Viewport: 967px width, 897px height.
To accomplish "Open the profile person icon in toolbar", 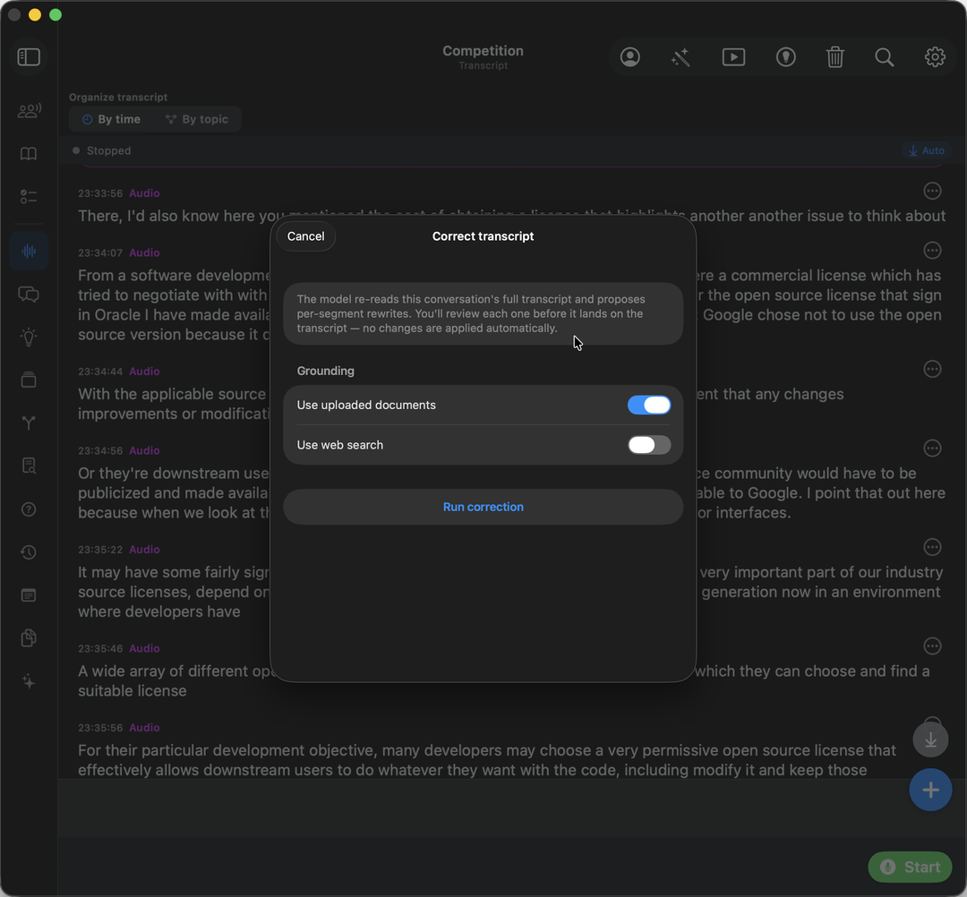I will (x=629, y=57).
